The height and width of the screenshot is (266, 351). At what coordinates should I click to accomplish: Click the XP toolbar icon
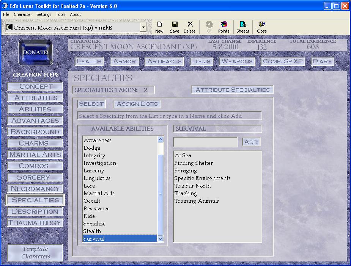209,27
